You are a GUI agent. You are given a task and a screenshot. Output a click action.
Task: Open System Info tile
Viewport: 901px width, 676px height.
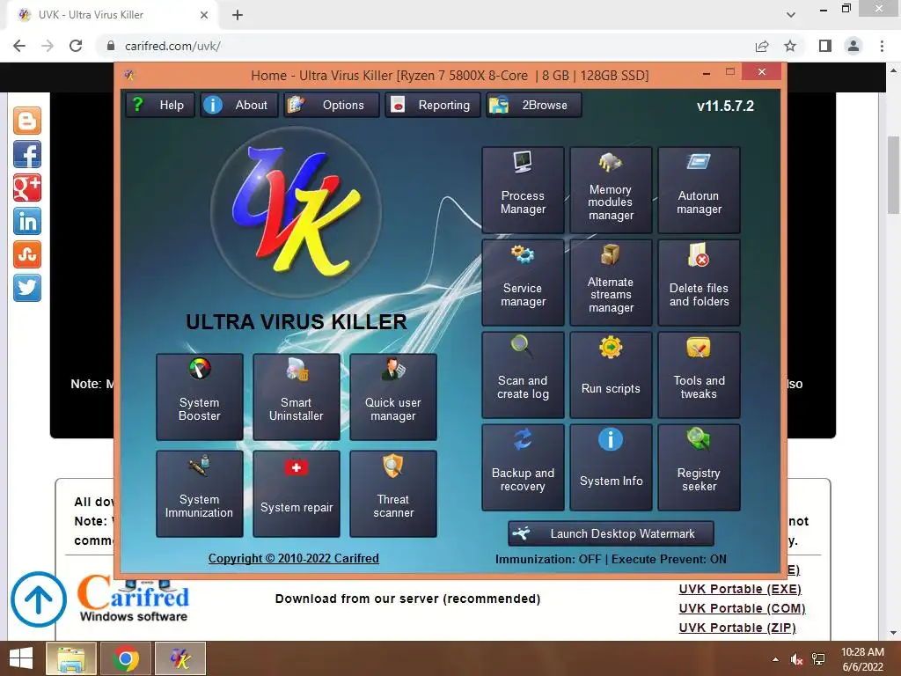(611, 467)
